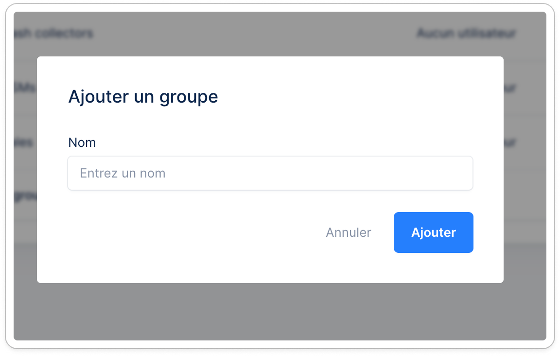Click blurred "Aucun utilisateur" text behind the dialog
This screenshot has width=560, height=356.
click(x=467, y=33)
